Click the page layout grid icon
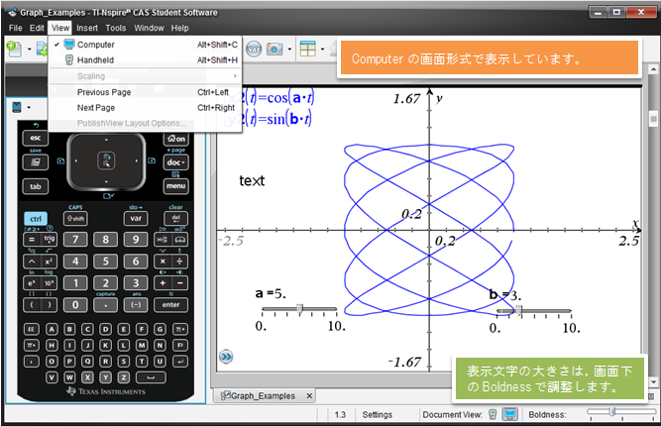661x426 pixels. coord(308,49)
